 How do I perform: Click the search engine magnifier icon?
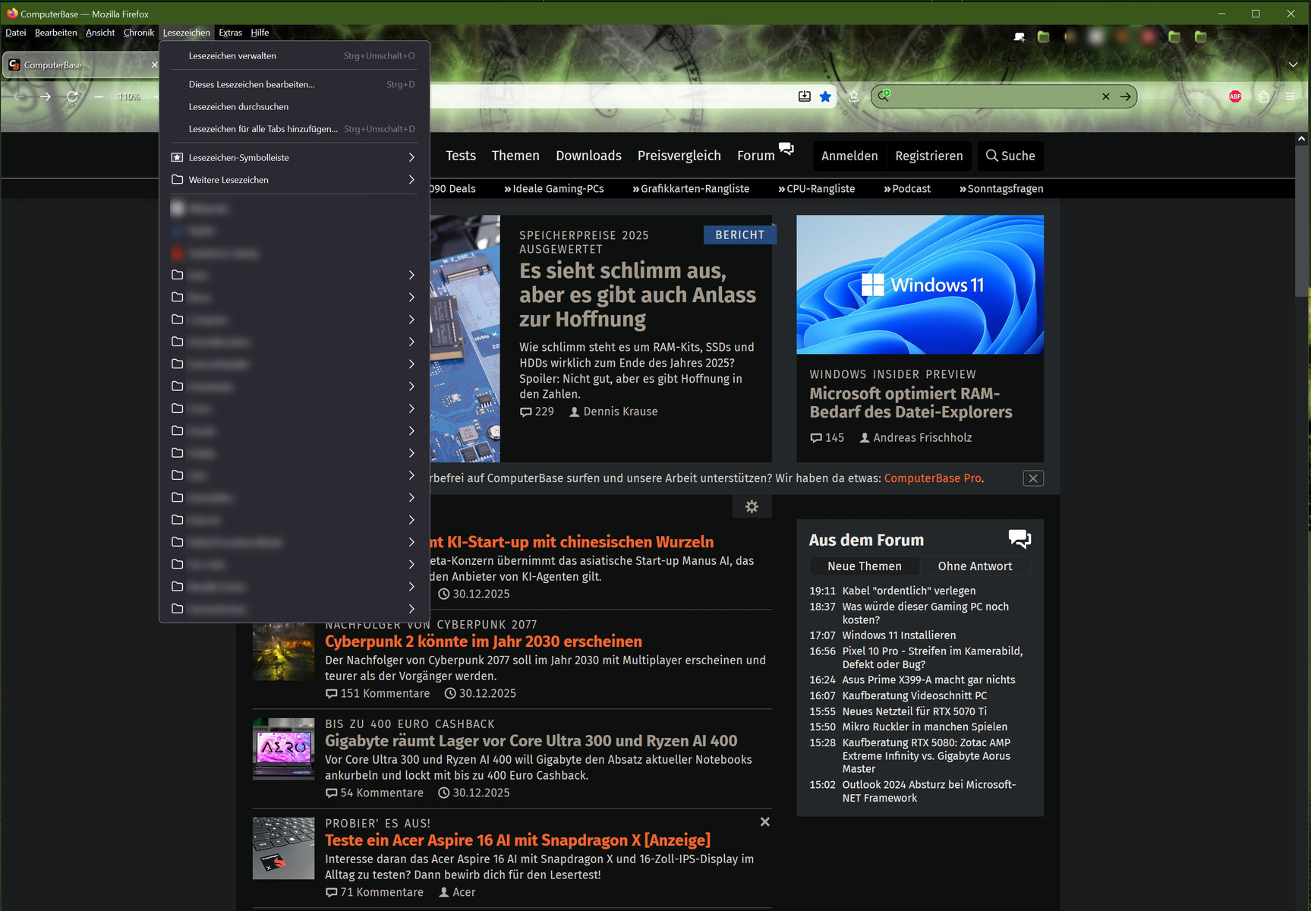(884, 96)
